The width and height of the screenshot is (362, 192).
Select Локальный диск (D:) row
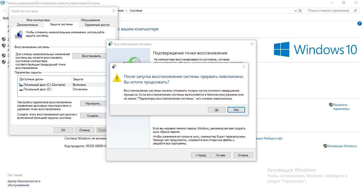coord(62,89)
